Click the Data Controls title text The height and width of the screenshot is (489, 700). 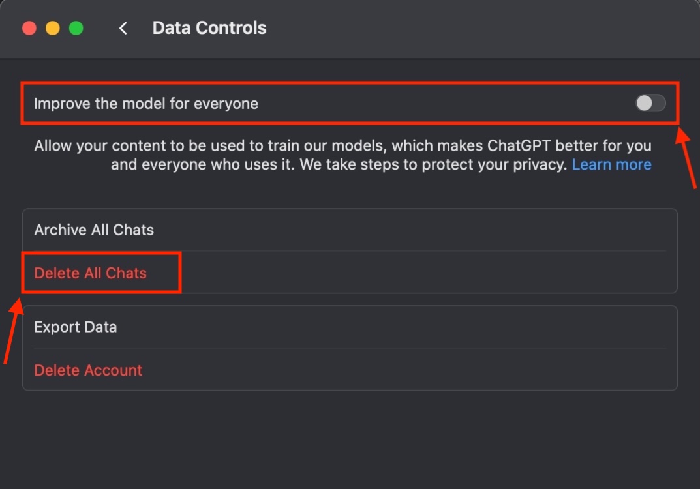coord(209,28)
